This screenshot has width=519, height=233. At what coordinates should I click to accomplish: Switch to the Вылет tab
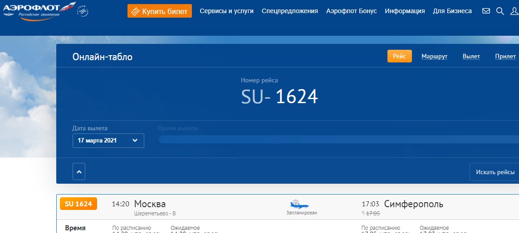coord(471,57)
